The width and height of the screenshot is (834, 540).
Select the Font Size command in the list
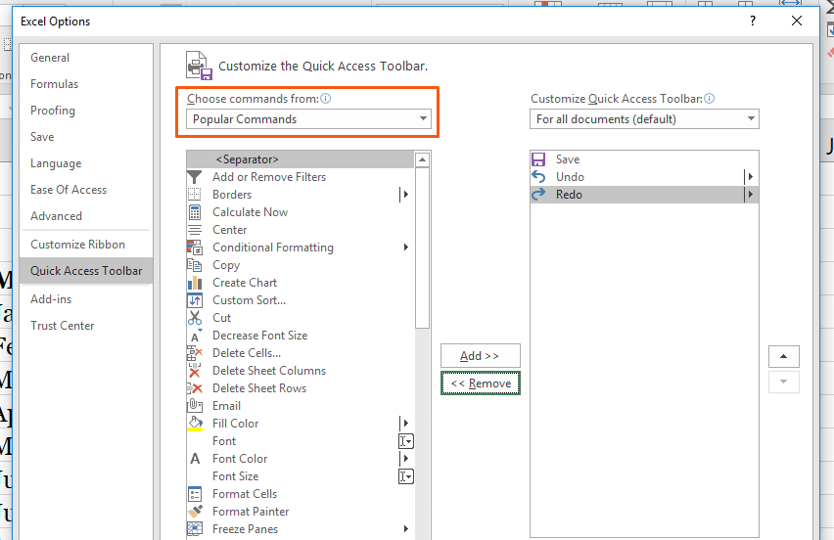(300, 476)
